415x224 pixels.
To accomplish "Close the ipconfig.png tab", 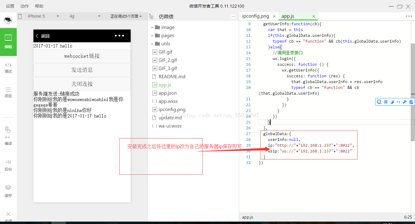I will [274, 16].
